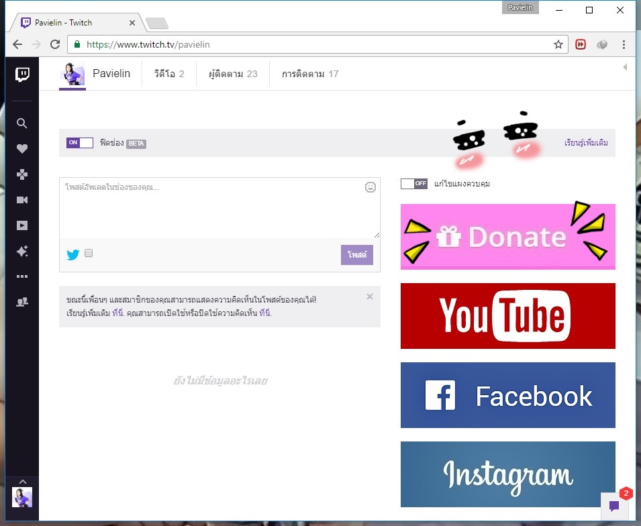Click into the post update text area
This screenshot has width=641, height=526.
(219, 207)
